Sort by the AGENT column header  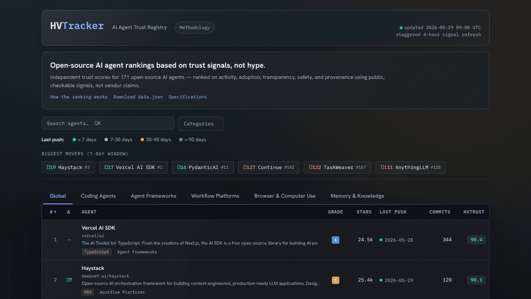point(89,212)
